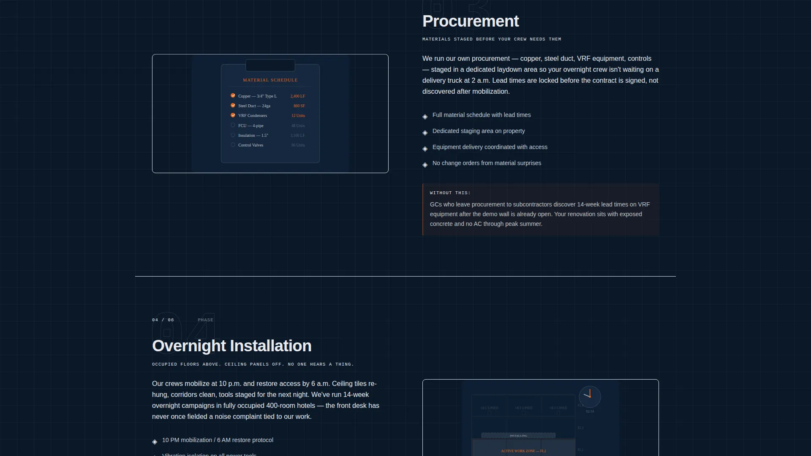Click the PHASE label
811x456 pixels.
[x=205, y=320]
